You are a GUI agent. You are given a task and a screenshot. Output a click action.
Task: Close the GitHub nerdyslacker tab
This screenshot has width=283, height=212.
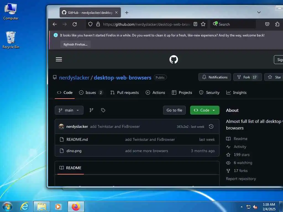[x=116, y=13]
